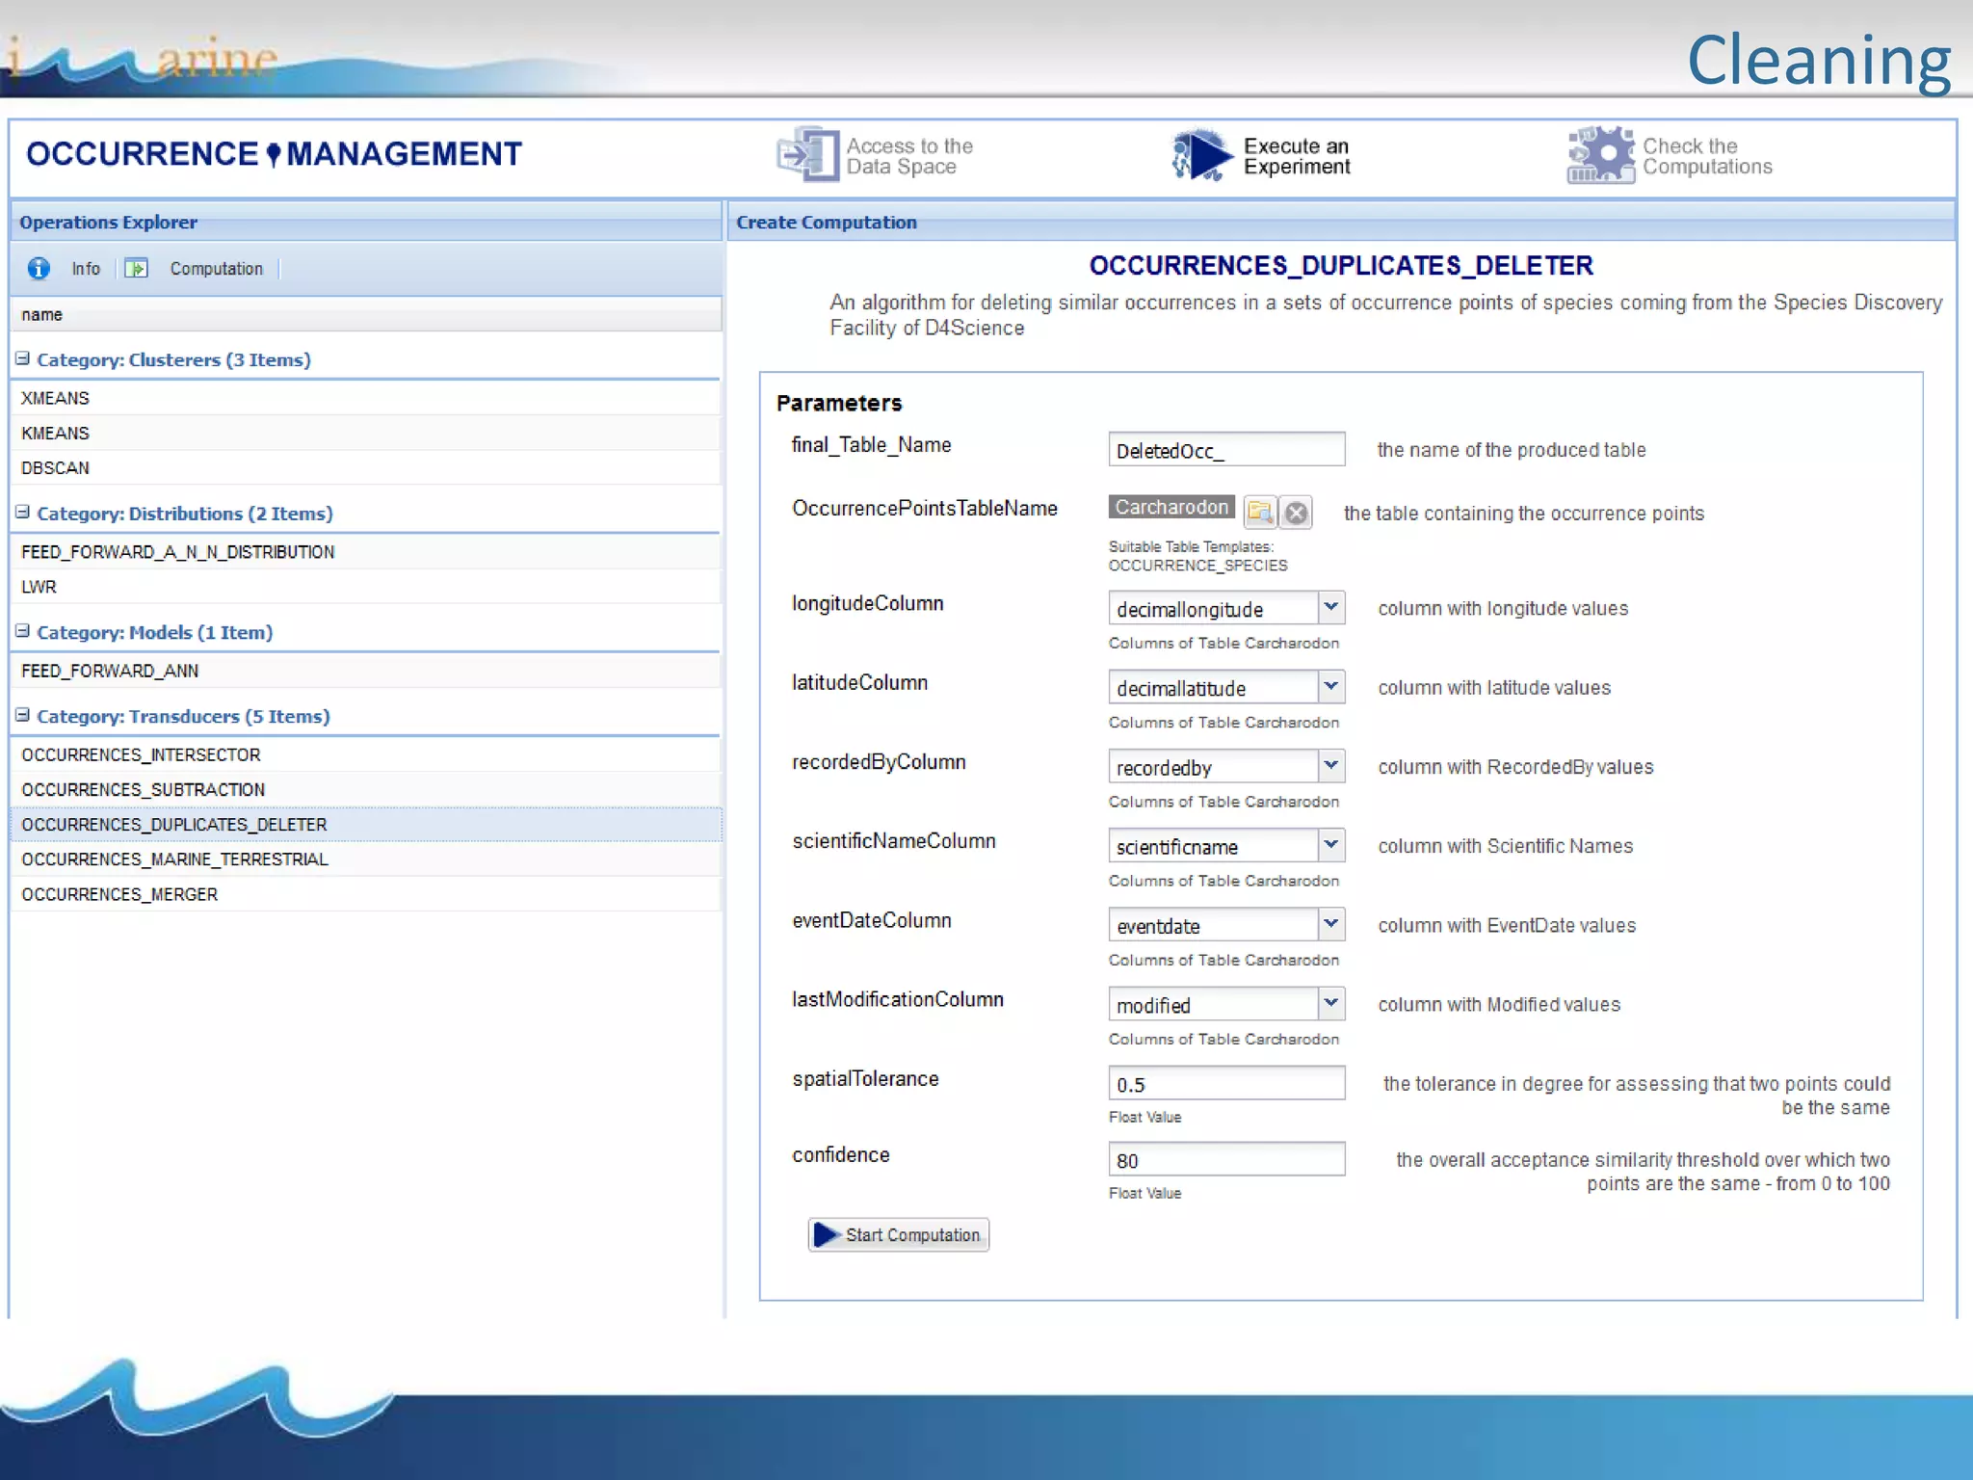The height and width of the screenshot is (1480, 1973).
Task: Click the Check the Computations gear icon
Action: [1600, 154]
